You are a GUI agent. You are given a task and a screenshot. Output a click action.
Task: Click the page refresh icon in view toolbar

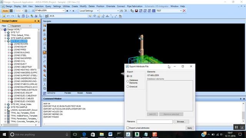pos(45,80)
